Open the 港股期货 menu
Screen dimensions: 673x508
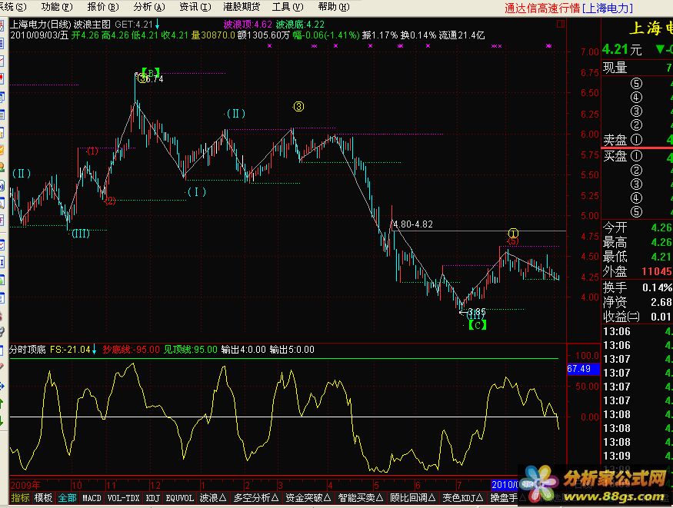242,7
